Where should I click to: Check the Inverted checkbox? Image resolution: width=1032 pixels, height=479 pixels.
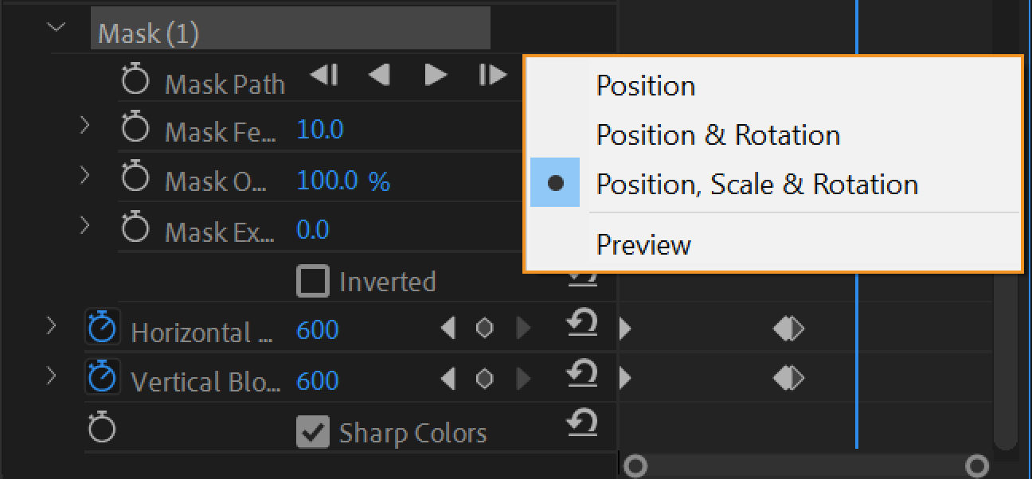[x=314, y=279]
